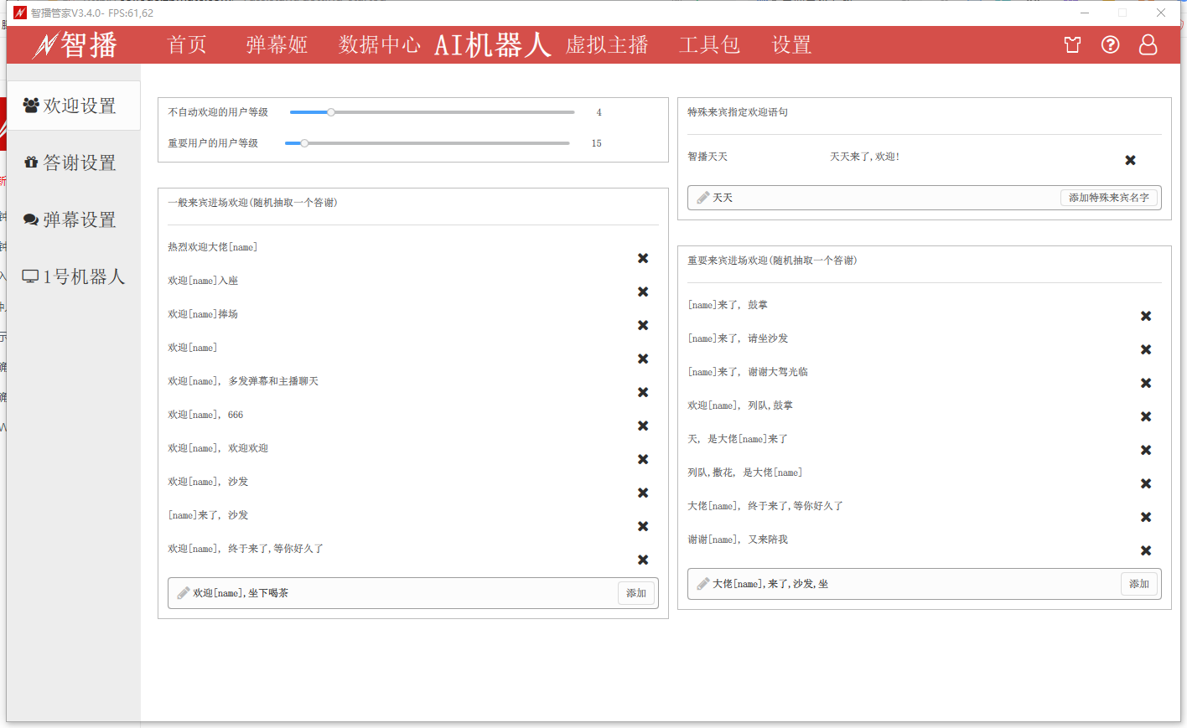This screenshot has width=1187, height=728.
Task: Click the shirt skin icon in header
Action: coord(1072,44)
